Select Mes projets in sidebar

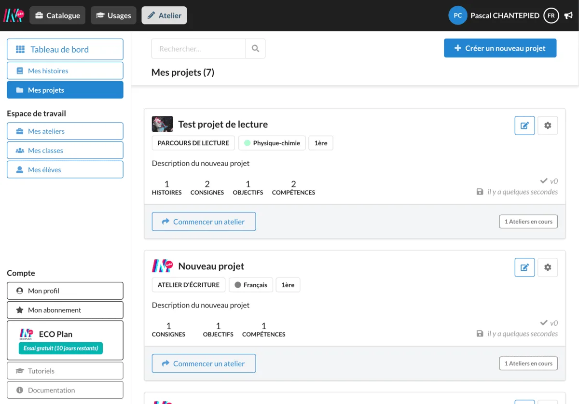65,90
